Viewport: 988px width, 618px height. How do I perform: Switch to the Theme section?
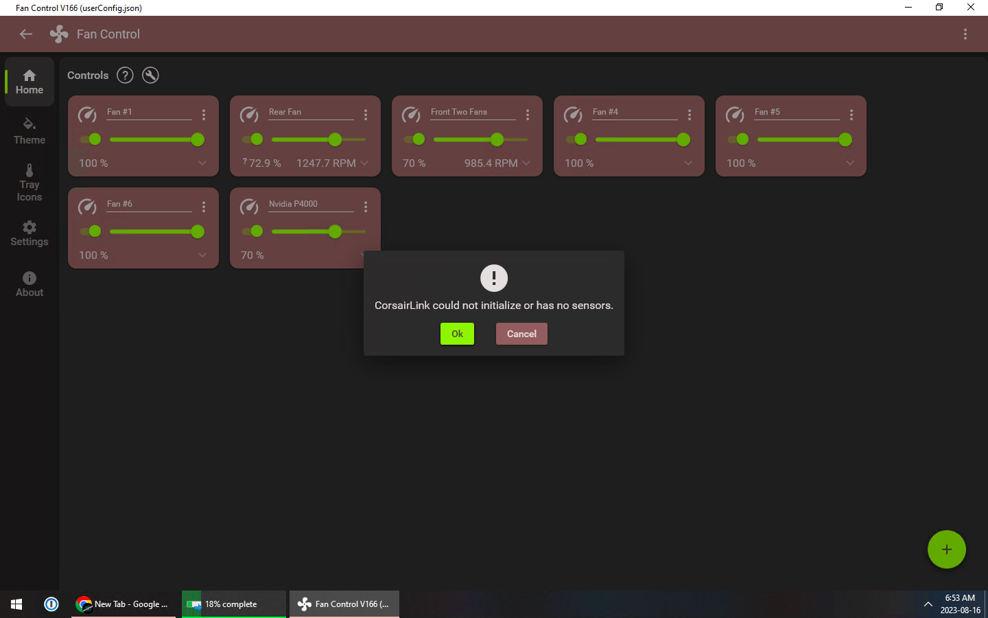pos(29,132)
